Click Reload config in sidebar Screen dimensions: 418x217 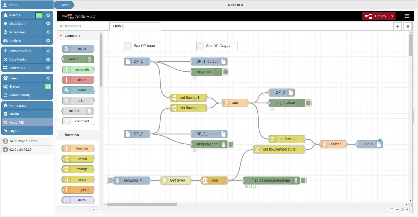(x=27, y=95)
